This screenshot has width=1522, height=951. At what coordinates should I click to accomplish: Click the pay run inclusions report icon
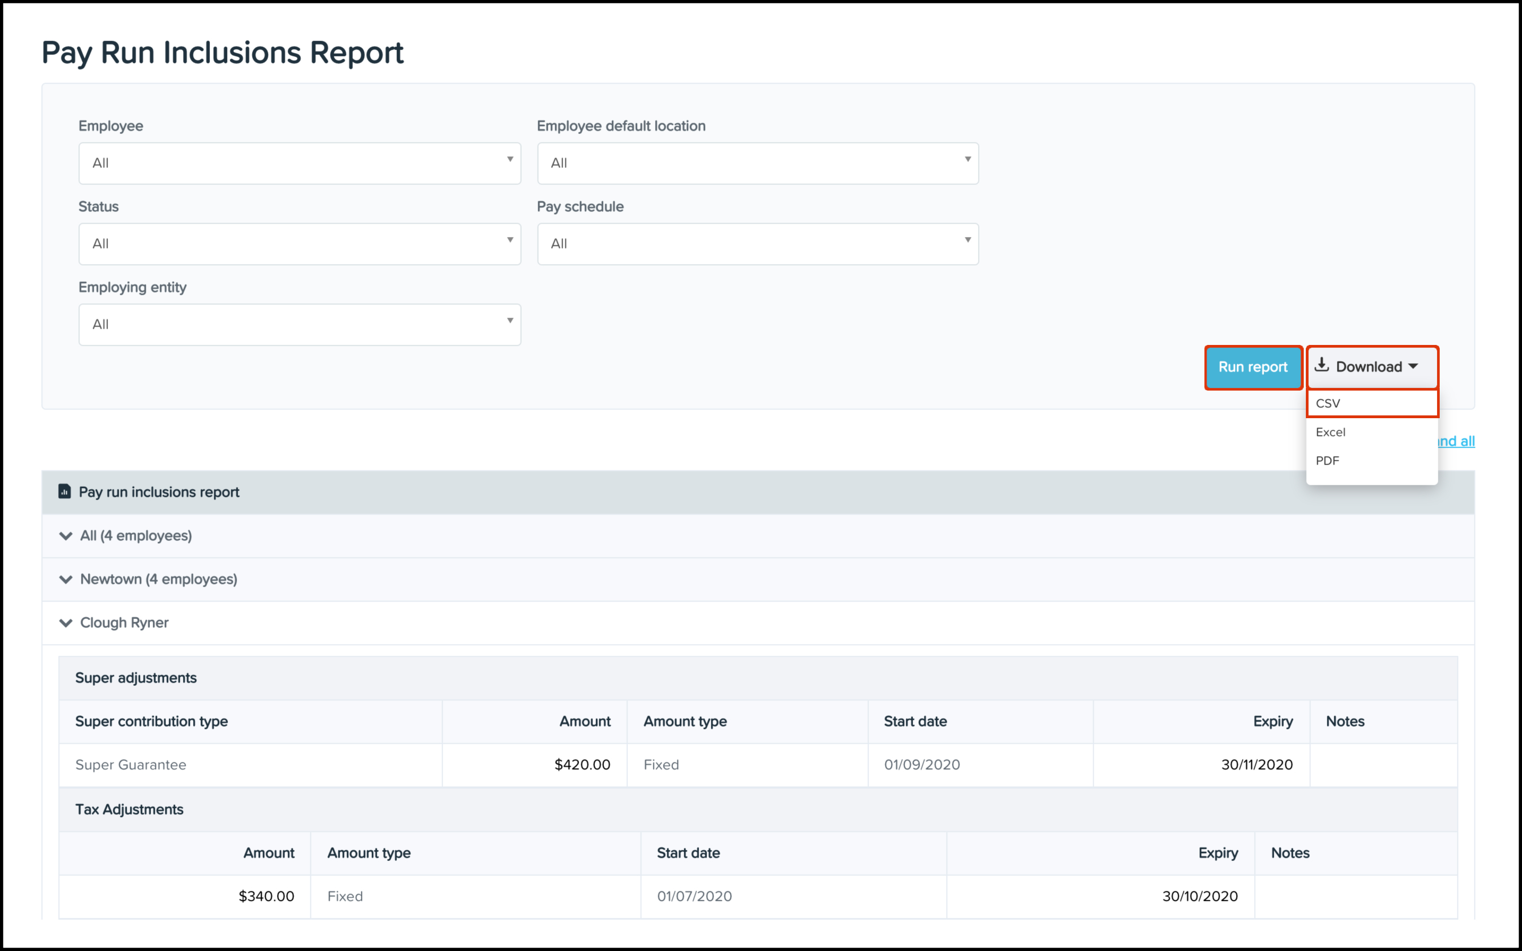tap(64, 491)
